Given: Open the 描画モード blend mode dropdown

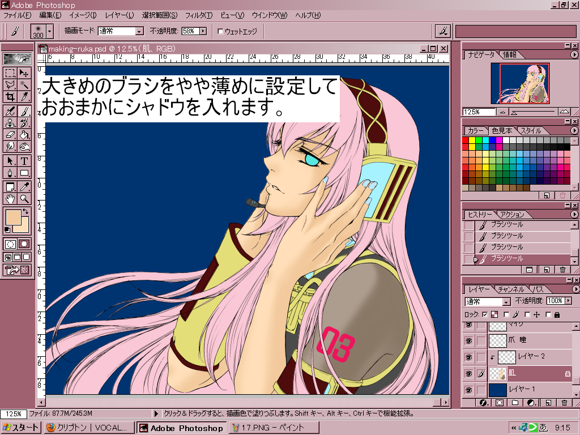Looking at the screenshot, I should pyautogui.click(x=139, y=32).
